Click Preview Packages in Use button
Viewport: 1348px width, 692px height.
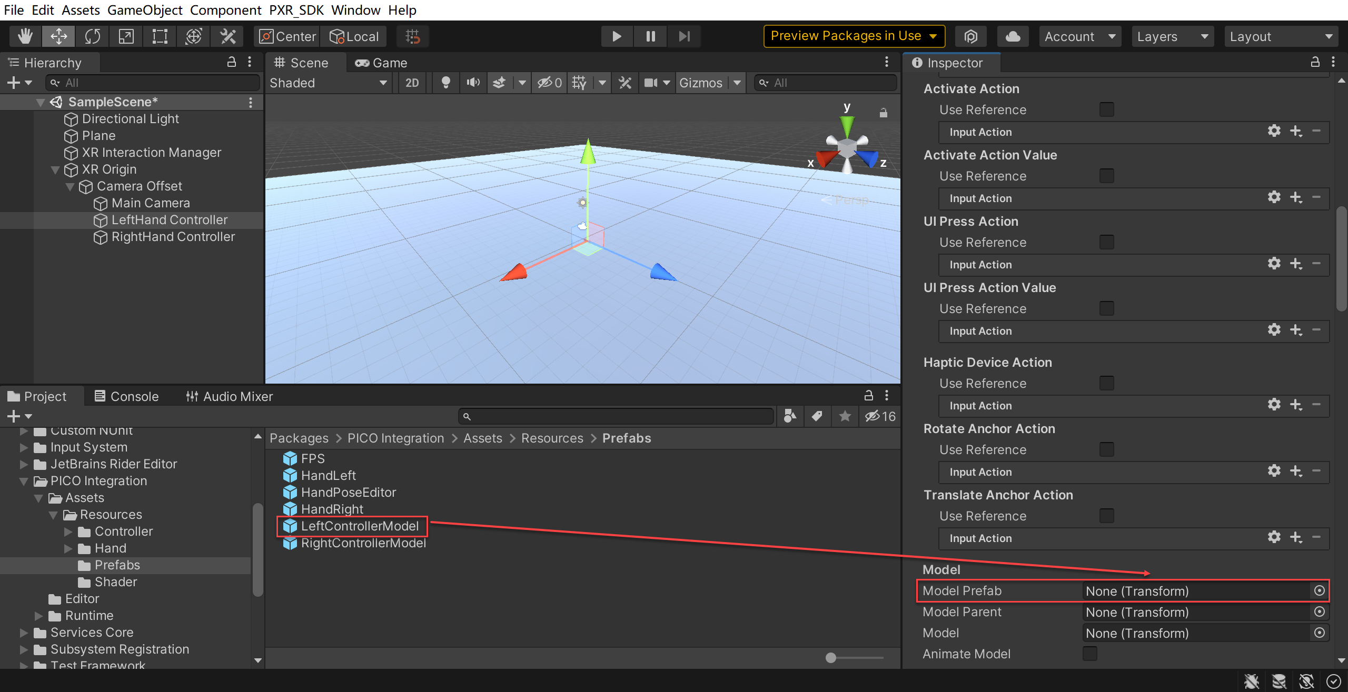click(854, 36)
